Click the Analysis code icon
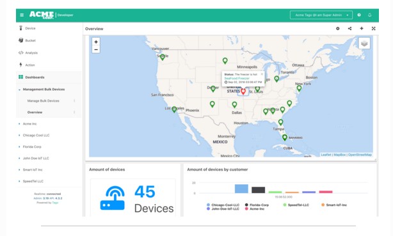 click(x=21, y=52)
